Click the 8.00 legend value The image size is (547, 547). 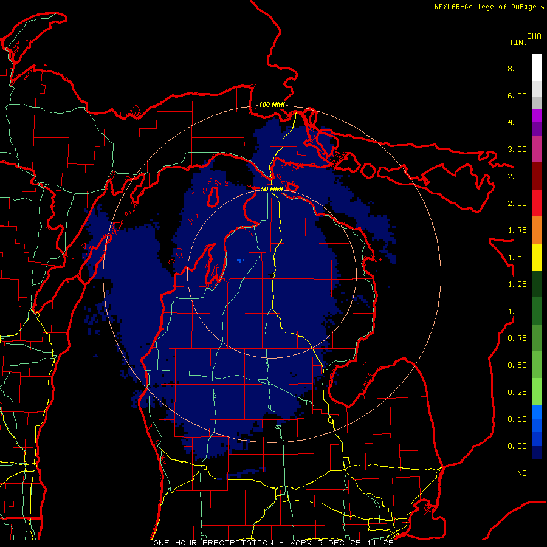(x=517, y=68)
